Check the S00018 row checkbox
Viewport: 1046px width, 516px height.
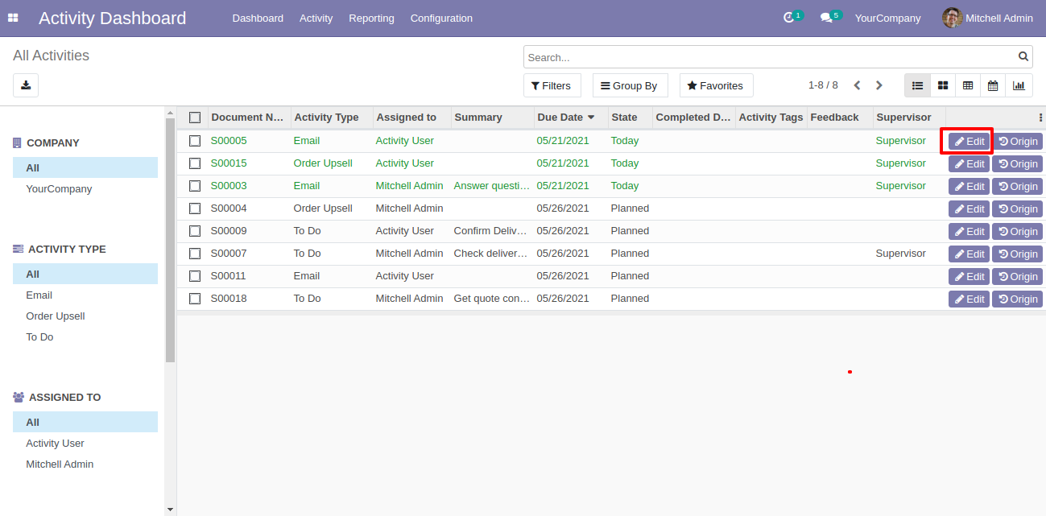coord(195,299)
